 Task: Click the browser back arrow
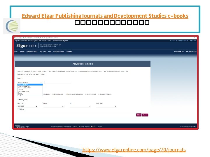click(x=15, y=38)
